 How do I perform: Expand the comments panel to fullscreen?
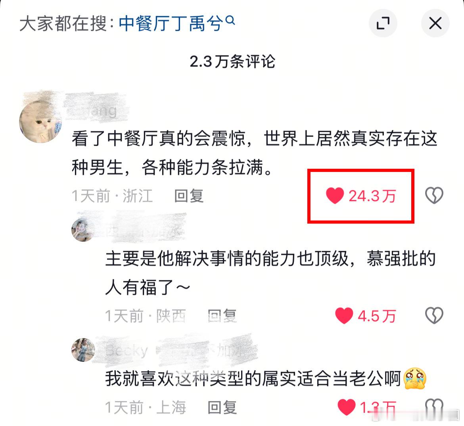click(383, 23)
